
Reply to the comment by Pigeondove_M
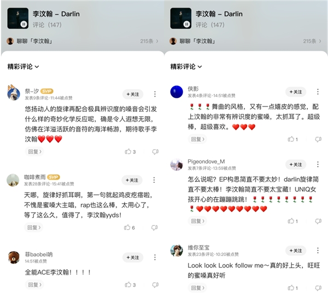click(197, 221)
